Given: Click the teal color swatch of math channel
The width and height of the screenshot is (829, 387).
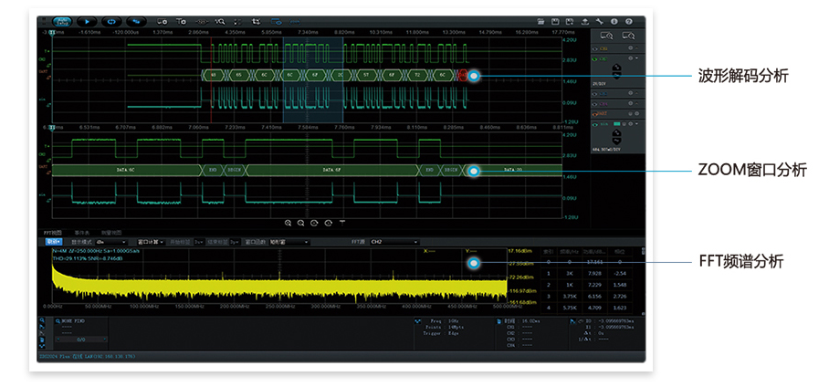Looking at the screenshot, I should (x=616, y=124).
